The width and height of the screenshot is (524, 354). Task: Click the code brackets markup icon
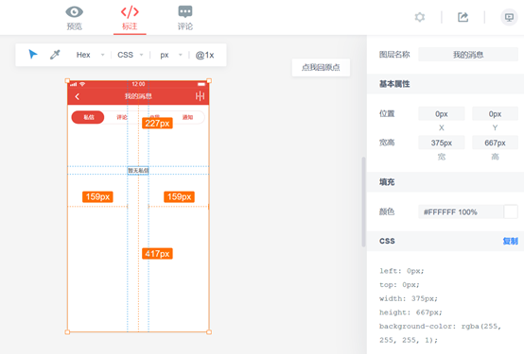(130, 12)
